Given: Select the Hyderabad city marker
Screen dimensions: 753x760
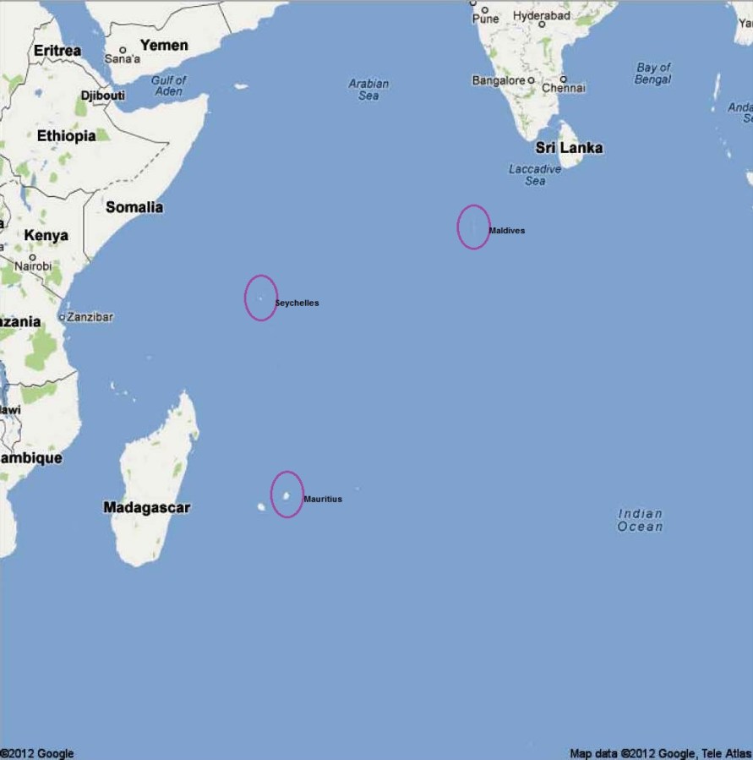Looking at the screenshot, I should pyautogui.click(x=542, y=25).
